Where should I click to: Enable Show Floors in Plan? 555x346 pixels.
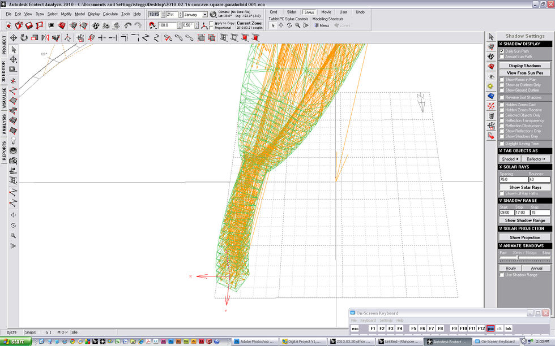click(x=502, y=80)
